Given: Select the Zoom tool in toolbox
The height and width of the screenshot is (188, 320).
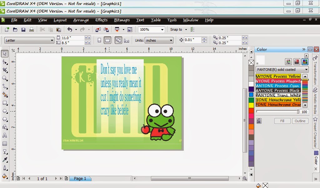Looking at the screenshot, I should pos(5,78).
